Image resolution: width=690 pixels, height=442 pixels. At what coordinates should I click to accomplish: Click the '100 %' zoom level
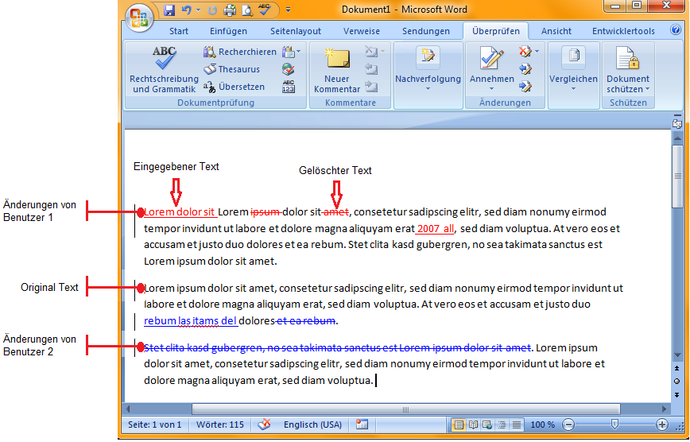click(542, 425)
